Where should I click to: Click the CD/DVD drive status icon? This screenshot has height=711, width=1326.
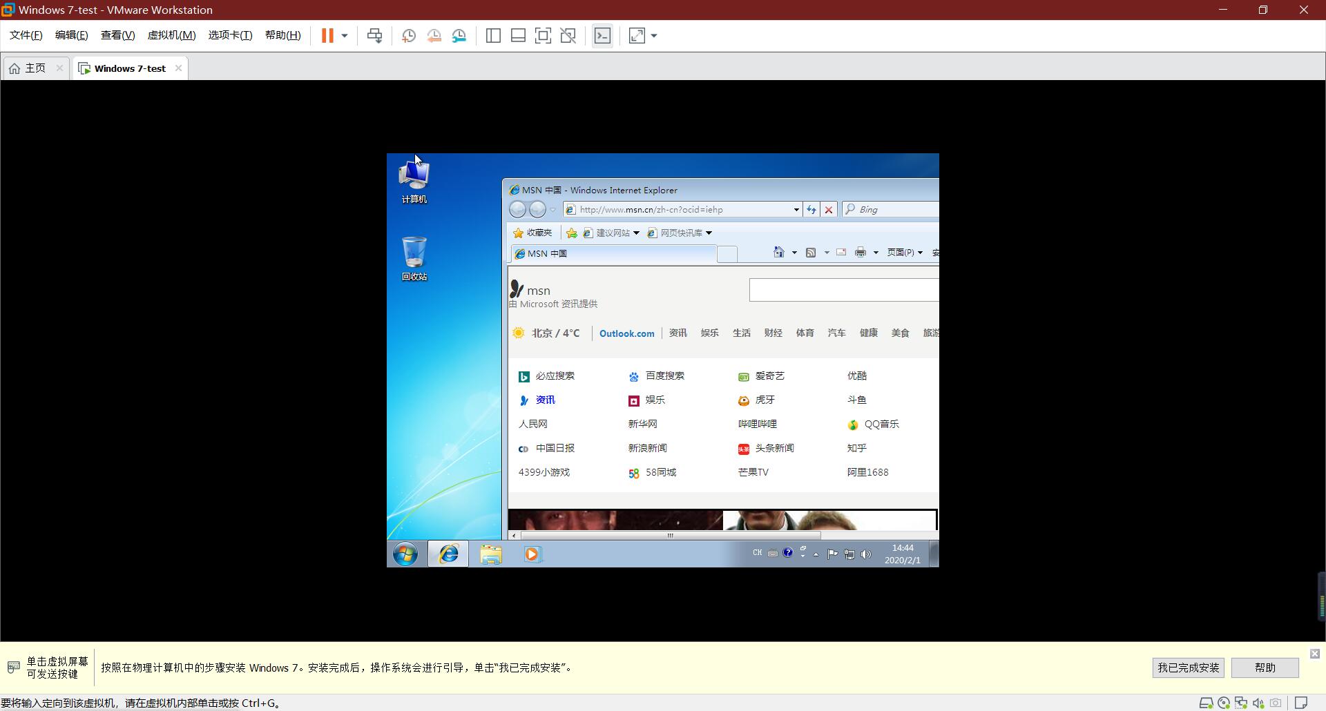pyautogui.click(x=1224, y=703)
